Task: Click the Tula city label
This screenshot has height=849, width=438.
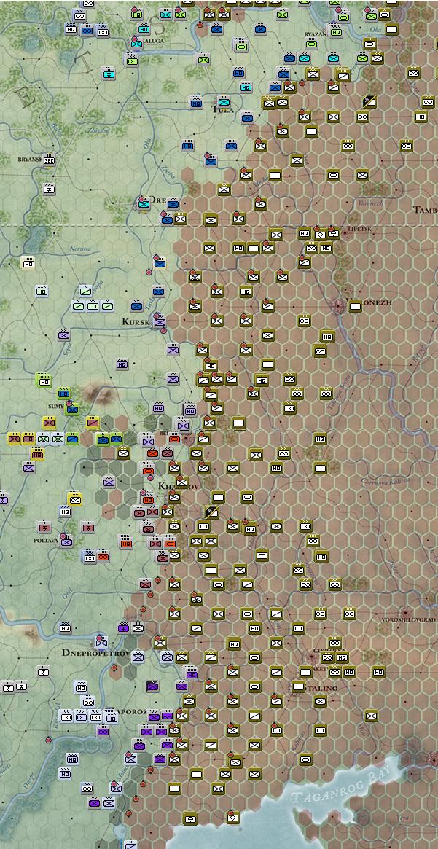Action: (224, 110)
